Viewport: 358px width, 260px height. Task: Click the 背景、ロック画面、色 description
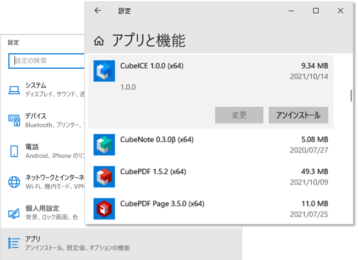point(52,217)
